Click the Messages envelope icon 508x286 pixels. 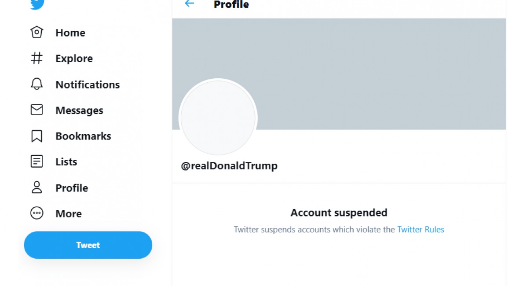point(37,110)
